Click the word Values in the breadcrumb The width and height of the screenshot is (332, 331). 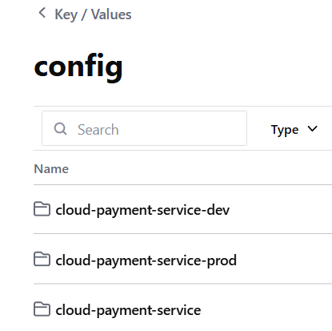(111, 14)
